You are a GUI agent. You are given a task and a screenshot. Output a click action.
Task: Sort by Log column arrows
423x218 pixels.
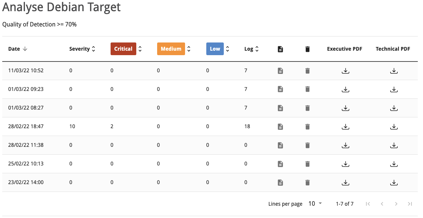point(257,49)
